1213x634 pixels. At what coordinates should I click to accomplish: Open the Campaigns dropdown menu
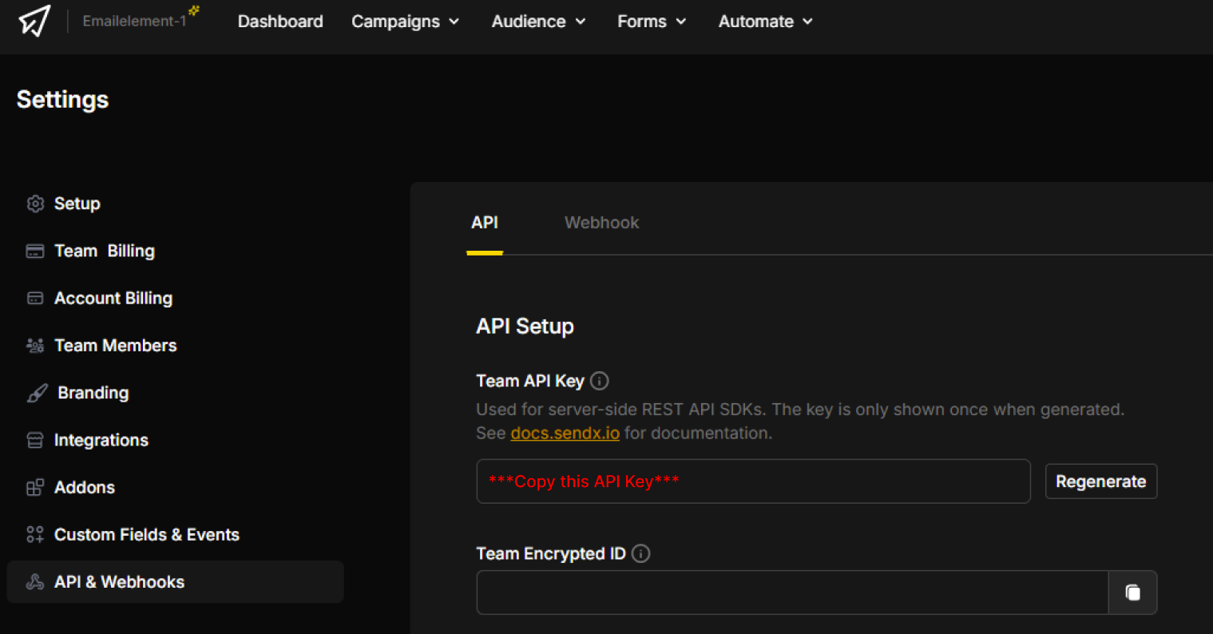(x=405, y=22)
